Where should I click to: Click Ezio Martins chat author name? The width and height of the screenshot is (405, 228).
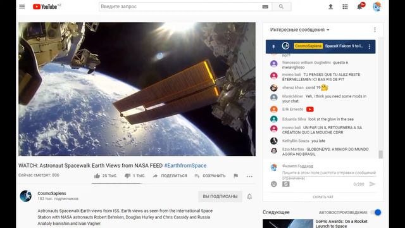tap(293, 149)
